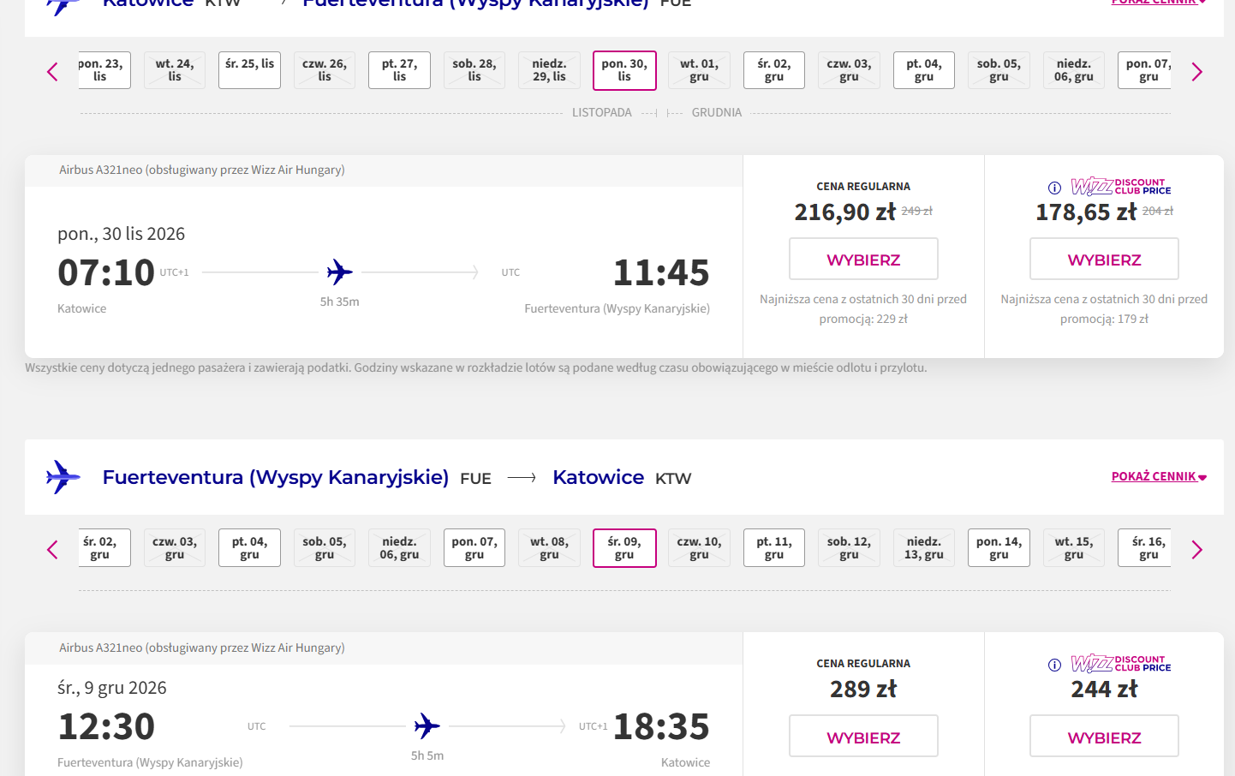The image size is (1235, 776).
Task: Click return flight duration 5h 5m
Action: (x=427, y=755)
